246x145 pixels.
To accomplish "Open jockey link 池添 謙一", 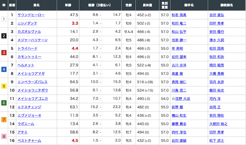I will (179, 40).
